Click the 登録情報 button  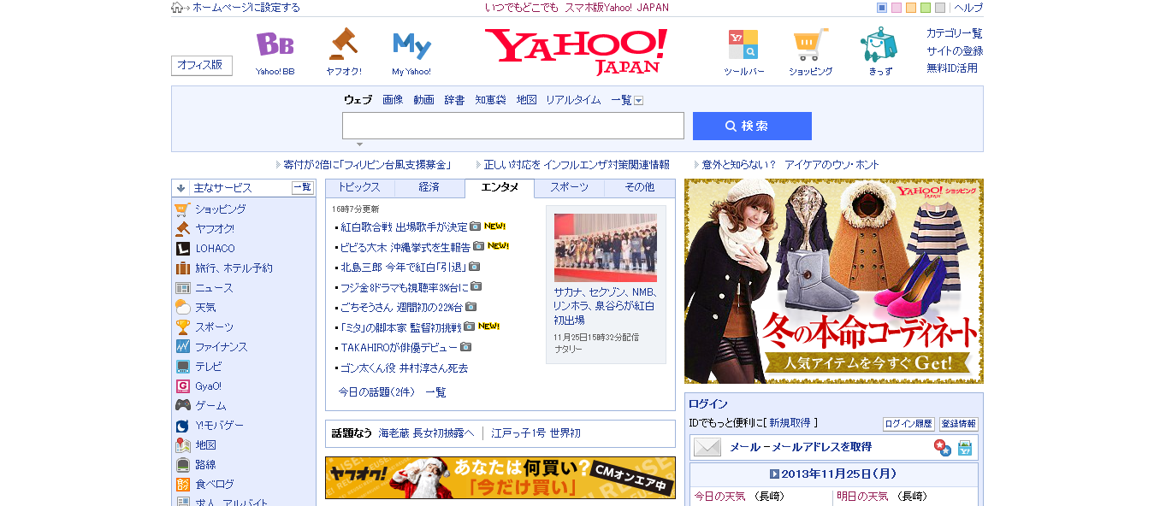click(958, 424)
